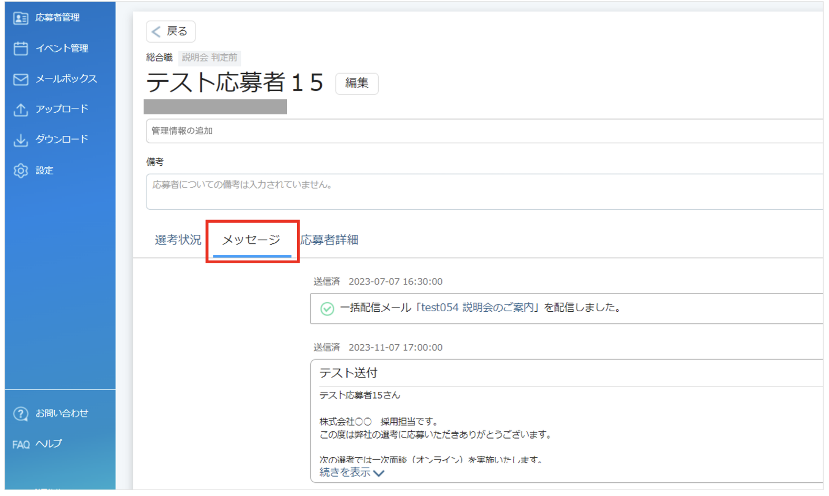Open 応募者管理 applicant management icon
The image size is (829, 496).
(x=21, y=18)
